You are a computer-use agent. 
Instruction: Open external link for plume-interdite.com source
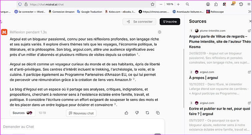(249, 31)
